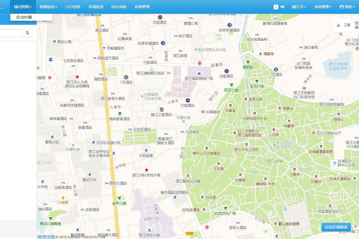
Task: Select the 格林豪泰酒店 logo marker
Action: coord(120,114)
